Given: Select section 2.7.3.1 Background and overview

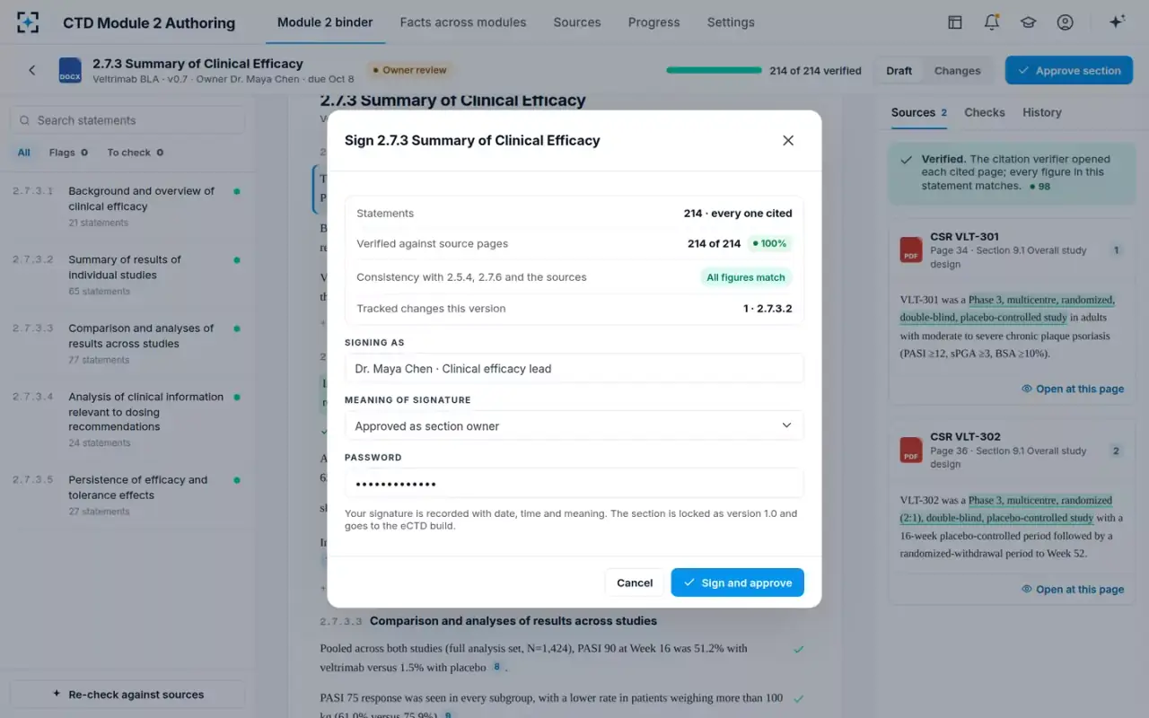Looking at the screenshot, I should [x=127, y=206].
